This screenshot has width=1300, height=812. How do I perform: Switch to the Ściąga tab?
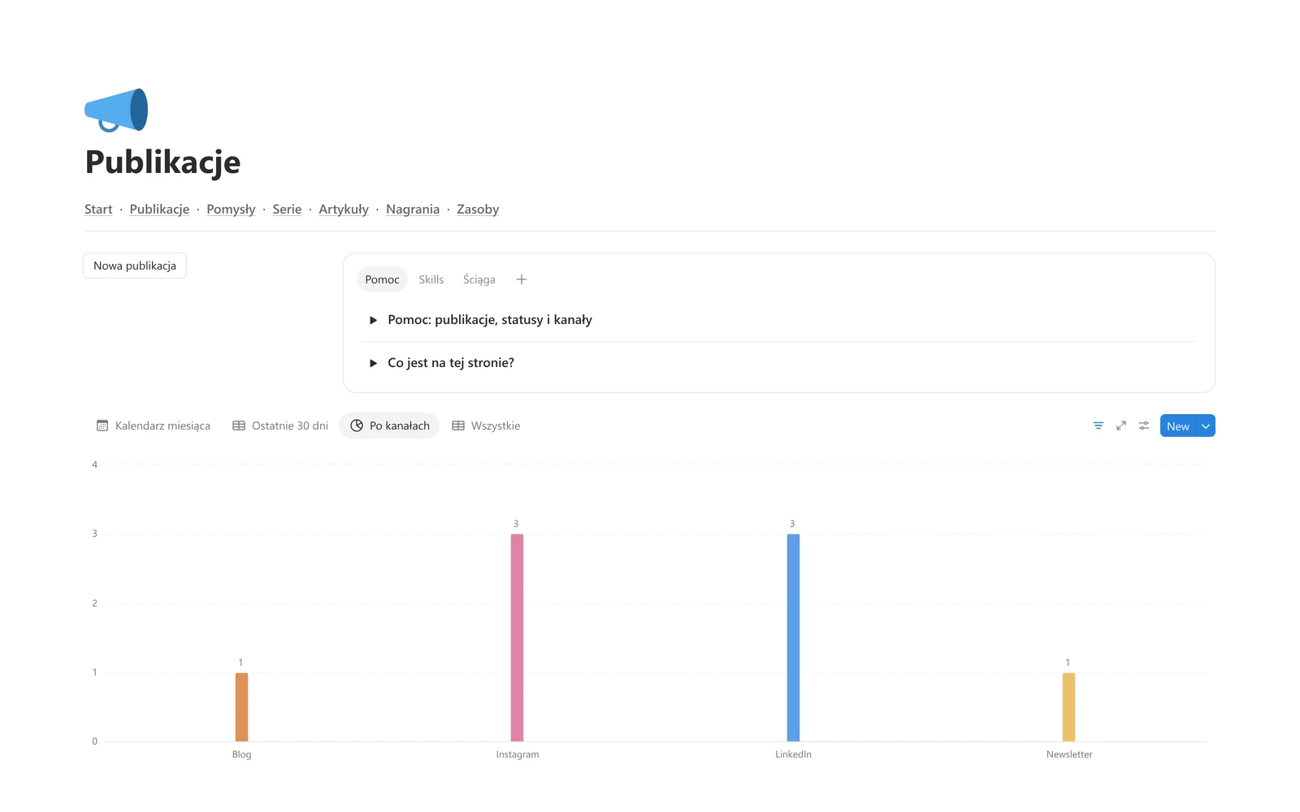click(479, 279)
